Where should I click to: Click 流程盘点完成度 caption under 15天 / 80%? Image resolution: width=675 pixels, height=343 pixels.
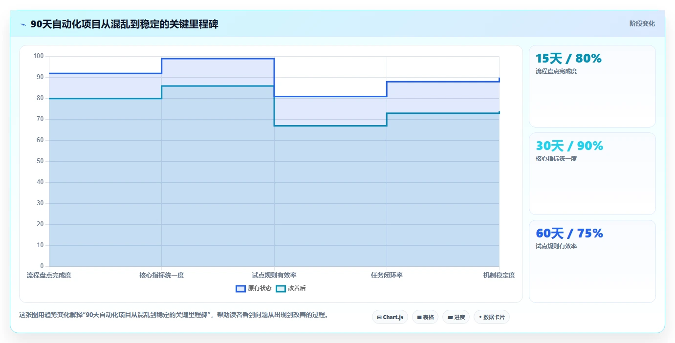(x=556, y=71)
